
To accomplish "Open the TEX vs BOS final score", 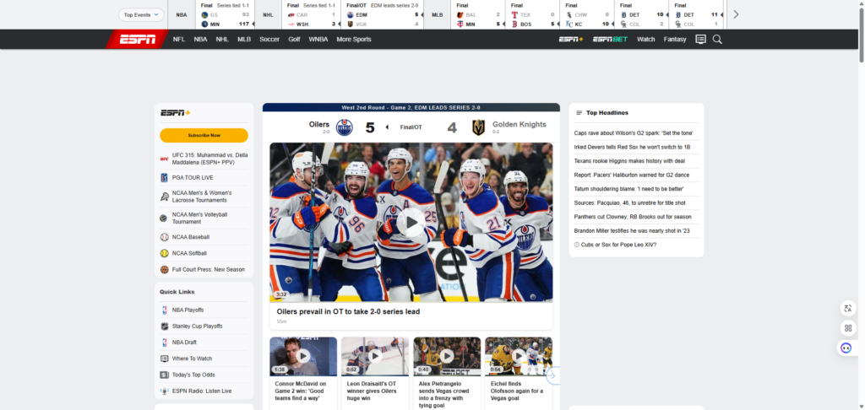I will pyautogui.click(x=533, y=15).
